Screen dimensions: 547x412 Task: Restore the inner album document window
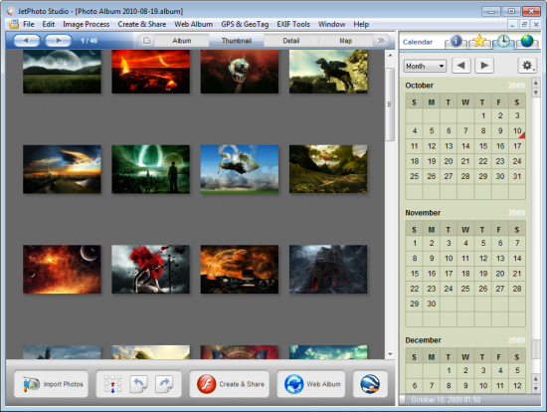tap(524, 25)
